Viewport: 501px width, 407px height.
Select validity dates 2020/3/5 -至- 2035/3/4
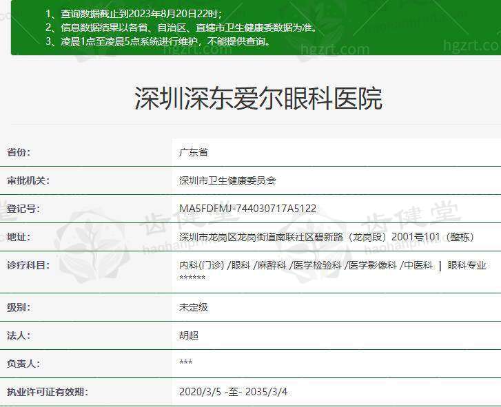click(x=233, y=392)
